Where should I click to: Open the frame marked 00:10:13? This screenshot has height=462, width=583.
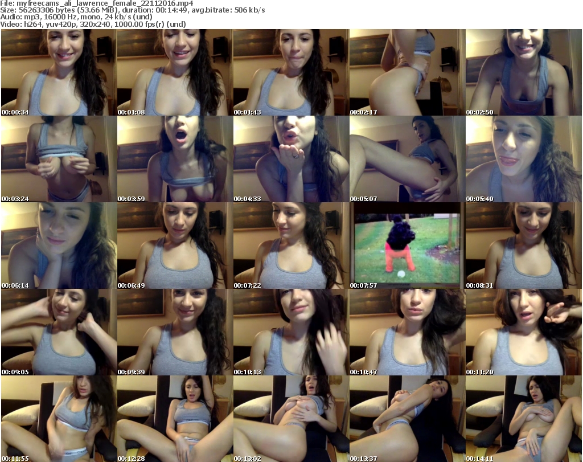click(x=291, y=332)
